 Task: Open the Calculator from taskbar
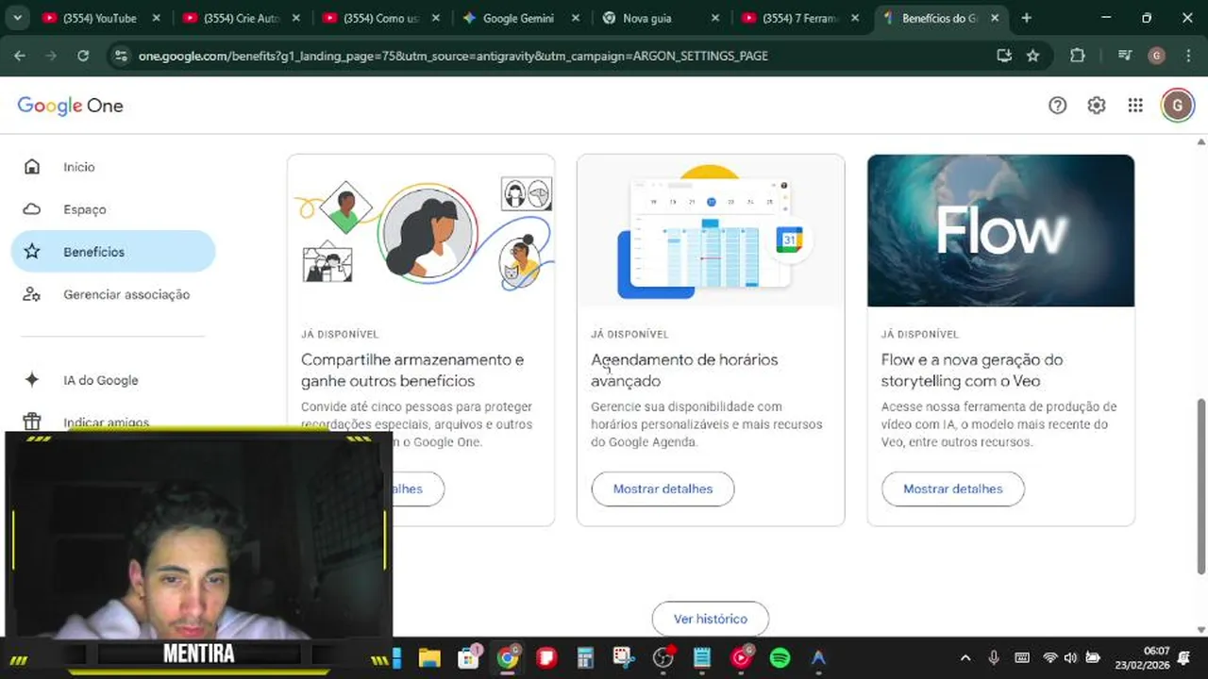click(x=585, y=657)
